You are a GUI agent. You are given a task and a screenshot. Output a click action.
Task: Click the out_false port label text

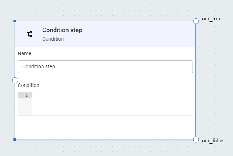pos(212,141)
